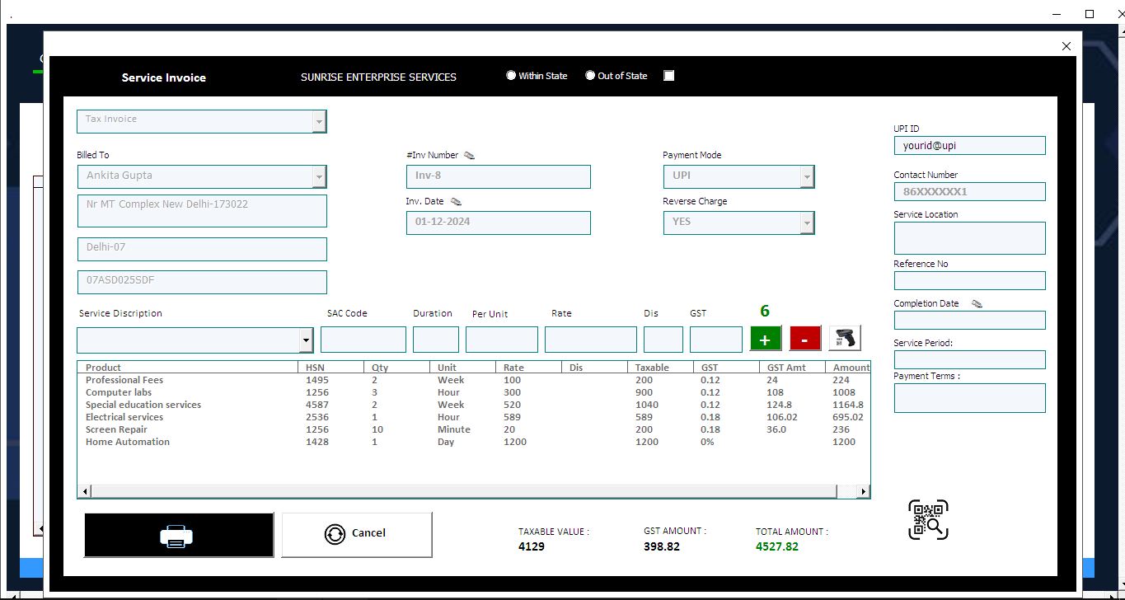Click the printer icon print button
The width and height of the screenshot is (1125, 600).
click(178, 536)
